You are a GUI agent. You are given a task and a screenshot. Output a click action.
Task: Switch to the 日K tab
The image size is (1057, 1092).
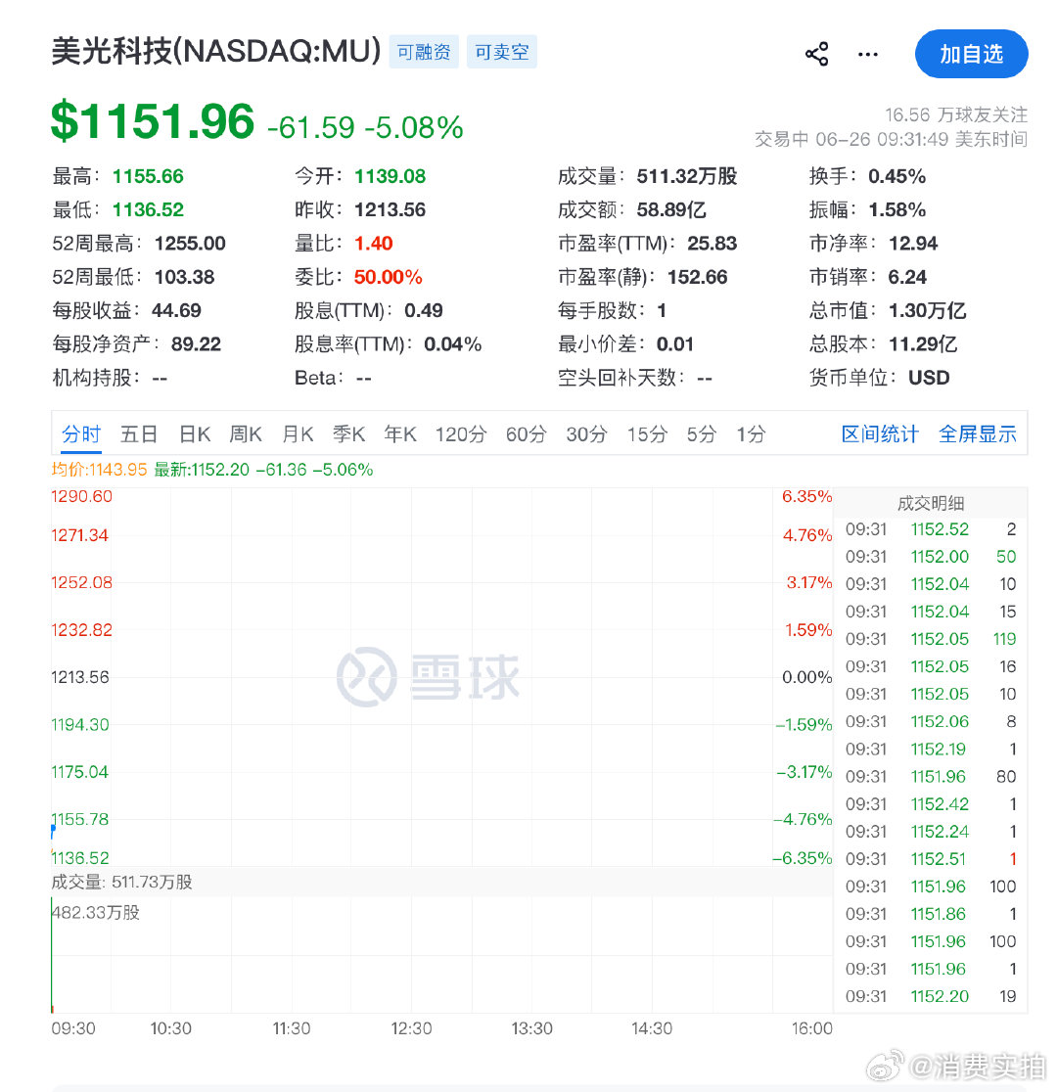point(195,433)
